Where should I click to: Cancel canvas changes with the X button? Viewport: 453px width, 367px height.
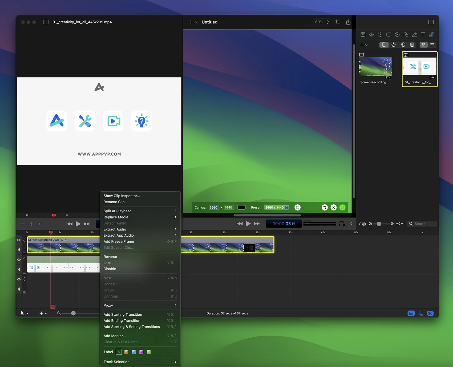pos(334,208)
